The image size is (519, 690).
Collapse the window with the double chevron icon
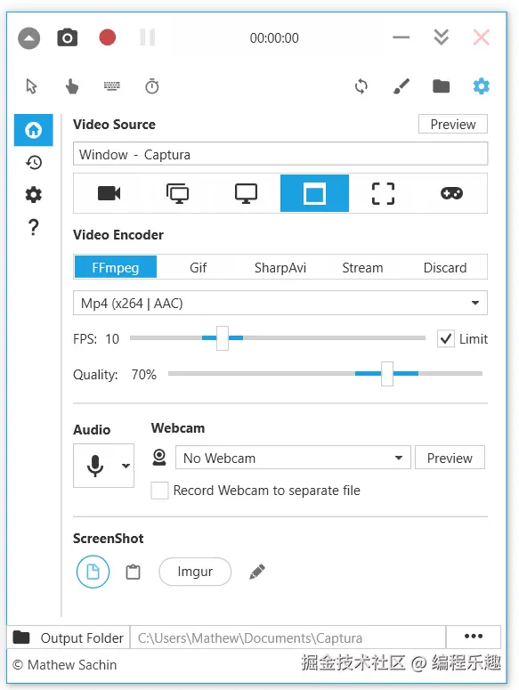(x=442, y=37)
